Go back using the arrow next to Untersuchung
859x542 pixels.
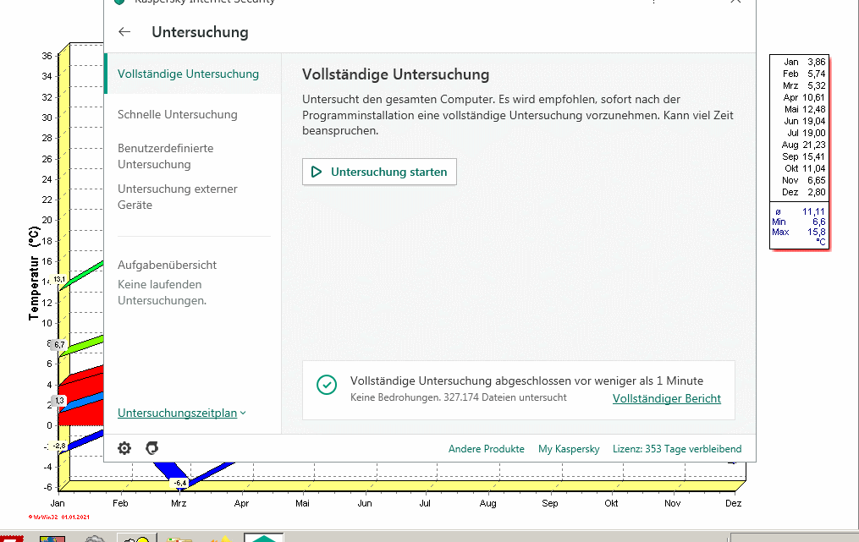(x=124, y=32)
